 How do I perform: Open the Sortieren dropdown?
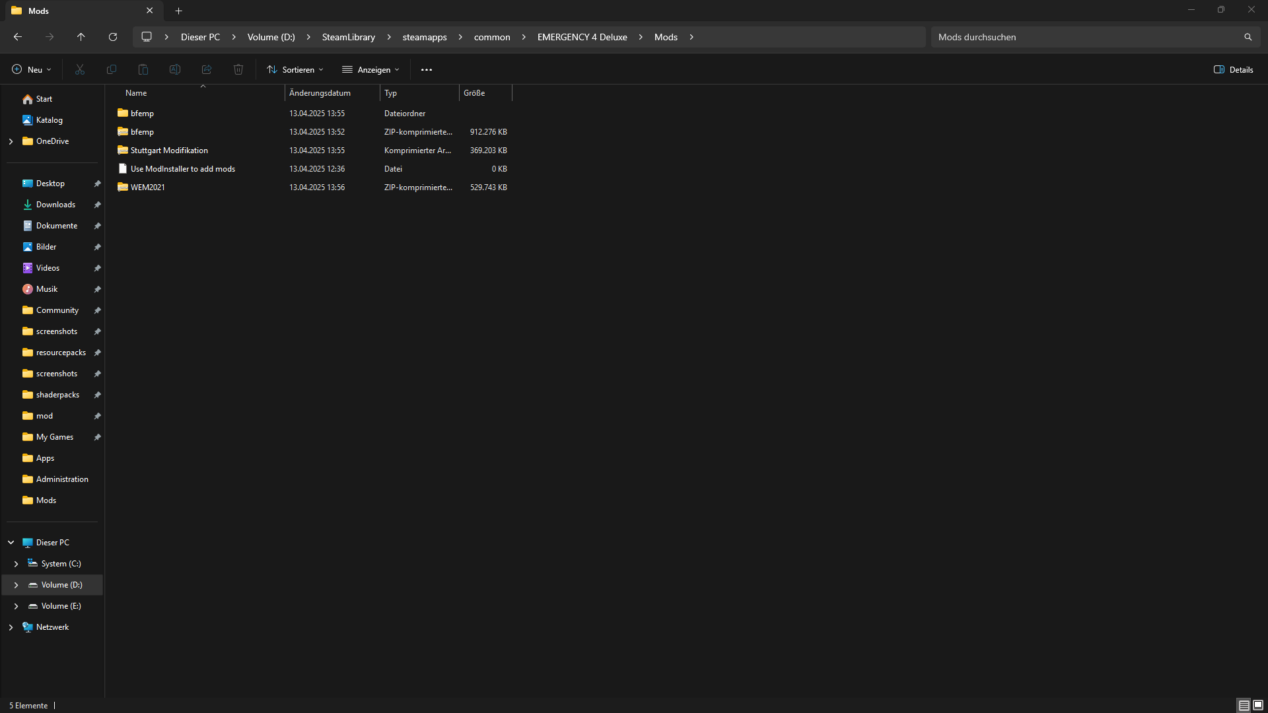[x=295, y=69]
